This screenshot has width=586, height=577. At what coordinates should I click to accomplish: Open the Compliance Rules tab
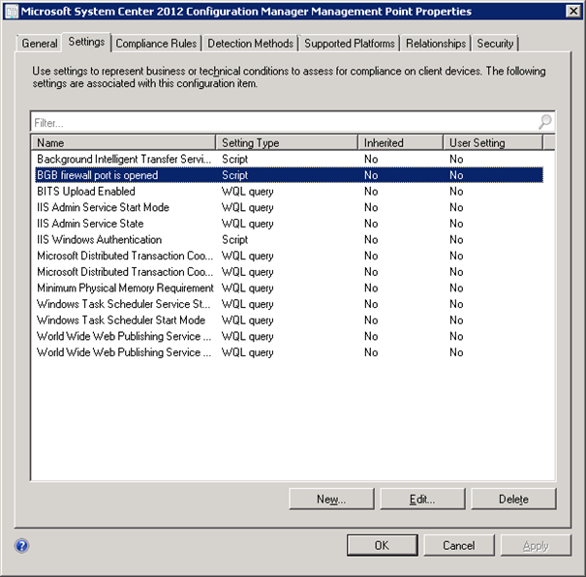coord(156,44)
